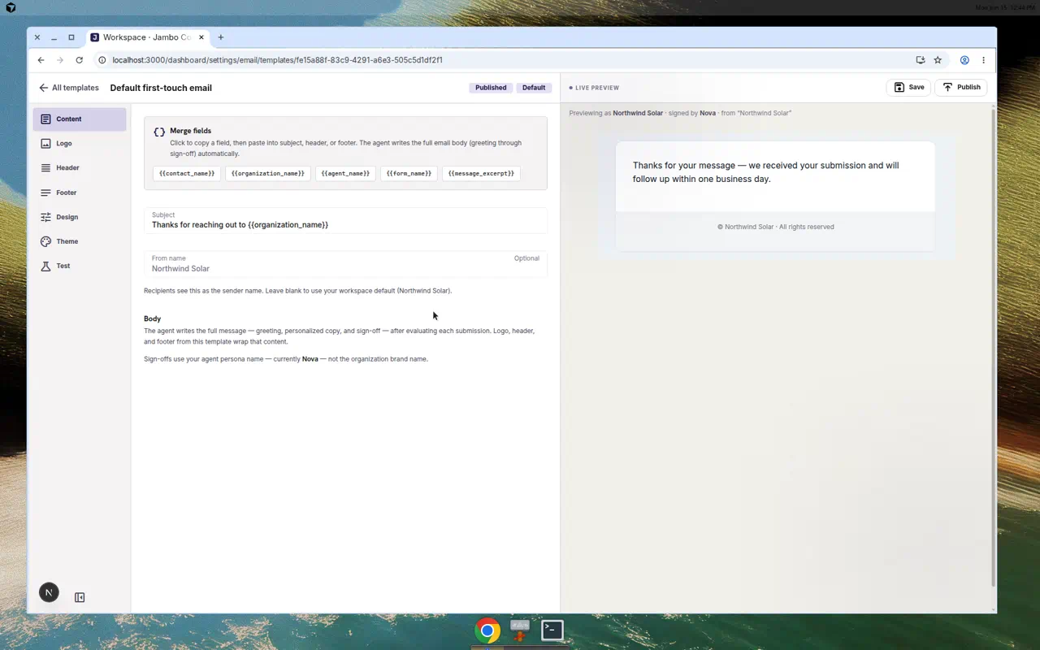Go back to All templates
This screenshot has height=650, width=1040.
point(68,88)
